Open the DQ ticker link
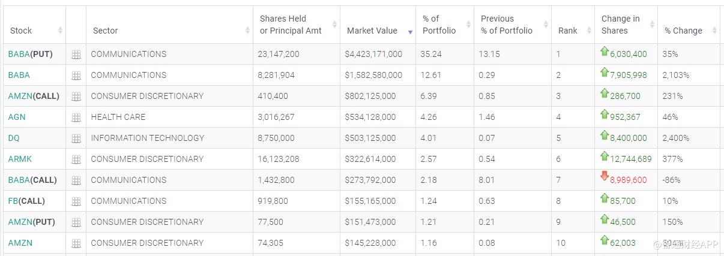Viewport: 724px width, 256px height. (x=14, y=138)
